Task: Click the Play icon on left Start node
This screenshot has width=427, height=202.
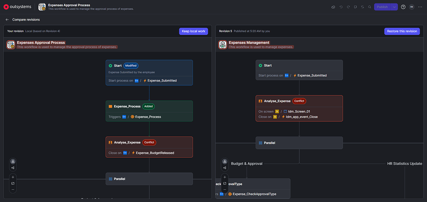Action: [x=110, y=65]
